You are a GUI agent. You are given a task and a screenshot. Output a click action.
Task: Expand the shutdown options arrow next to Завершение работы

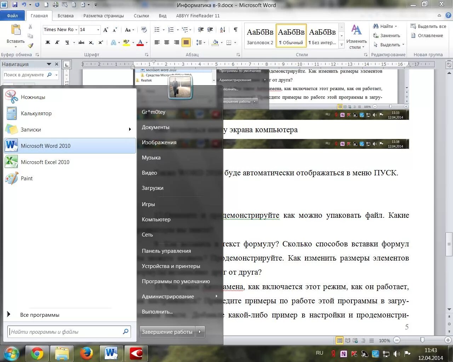[200, 332]
